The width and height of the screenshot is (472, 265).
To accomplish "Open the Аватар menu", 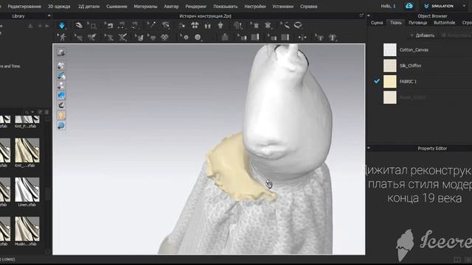I will 171,7.
